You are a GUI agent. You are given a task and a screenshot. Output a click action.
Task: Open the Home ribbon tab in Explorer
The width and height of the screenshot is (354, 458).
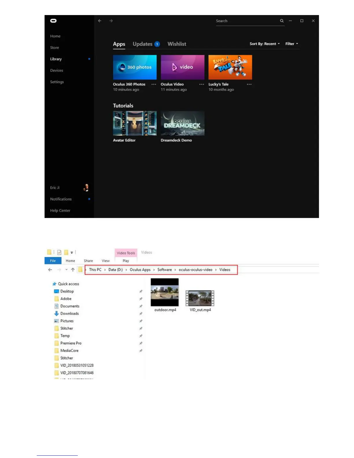70,261
